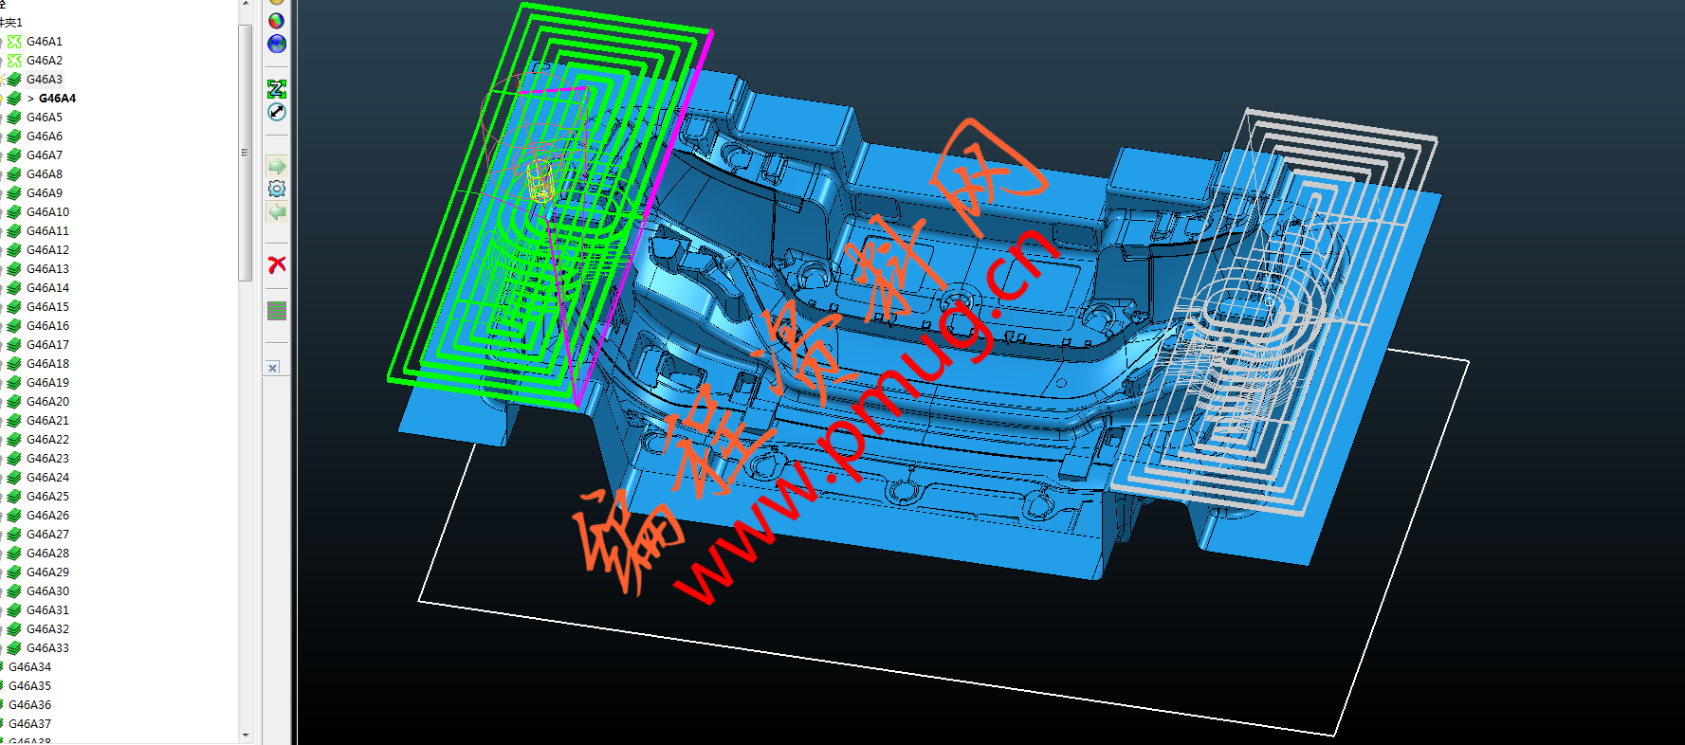Click the G46A27 entry
This screenshot has height=745, width=1685.
click(47, 535)
